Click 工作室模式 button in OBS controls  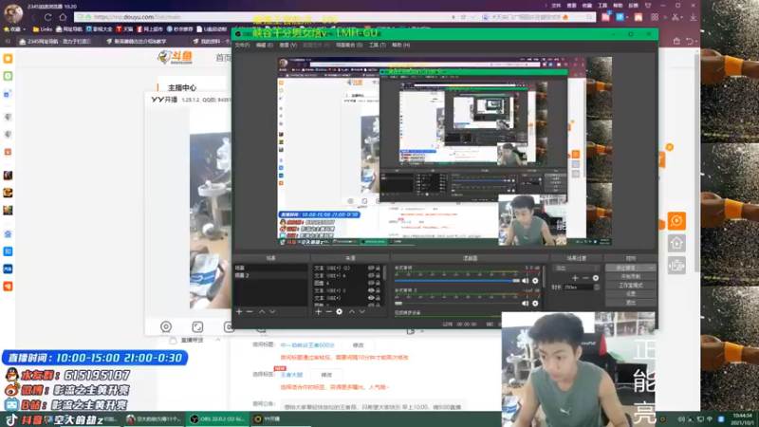630,286
